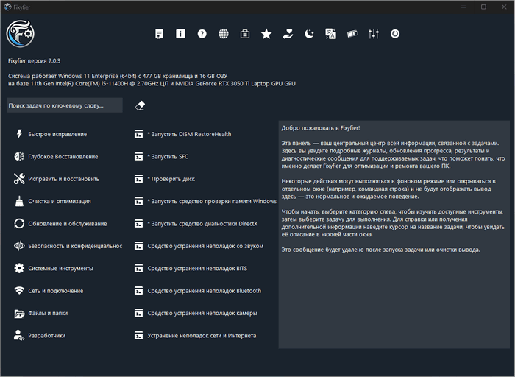This screenshot has height=377, width=515.
Task: Click the Fixyfier logo
Action: (x=21, y=34)
